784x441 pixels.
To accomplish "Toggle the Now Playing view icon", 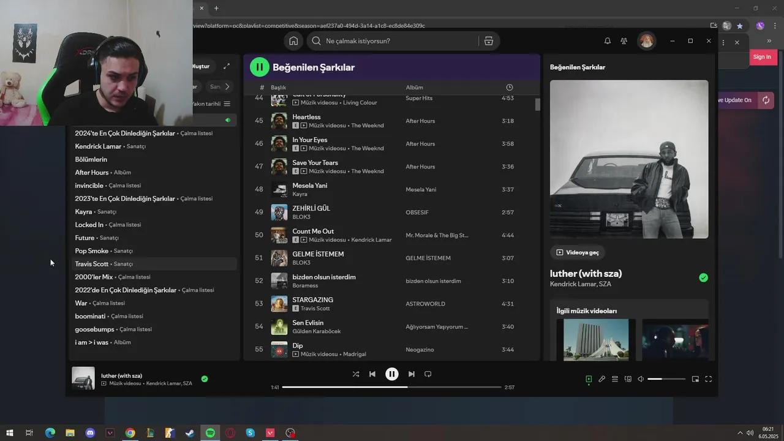I will 589,379.
